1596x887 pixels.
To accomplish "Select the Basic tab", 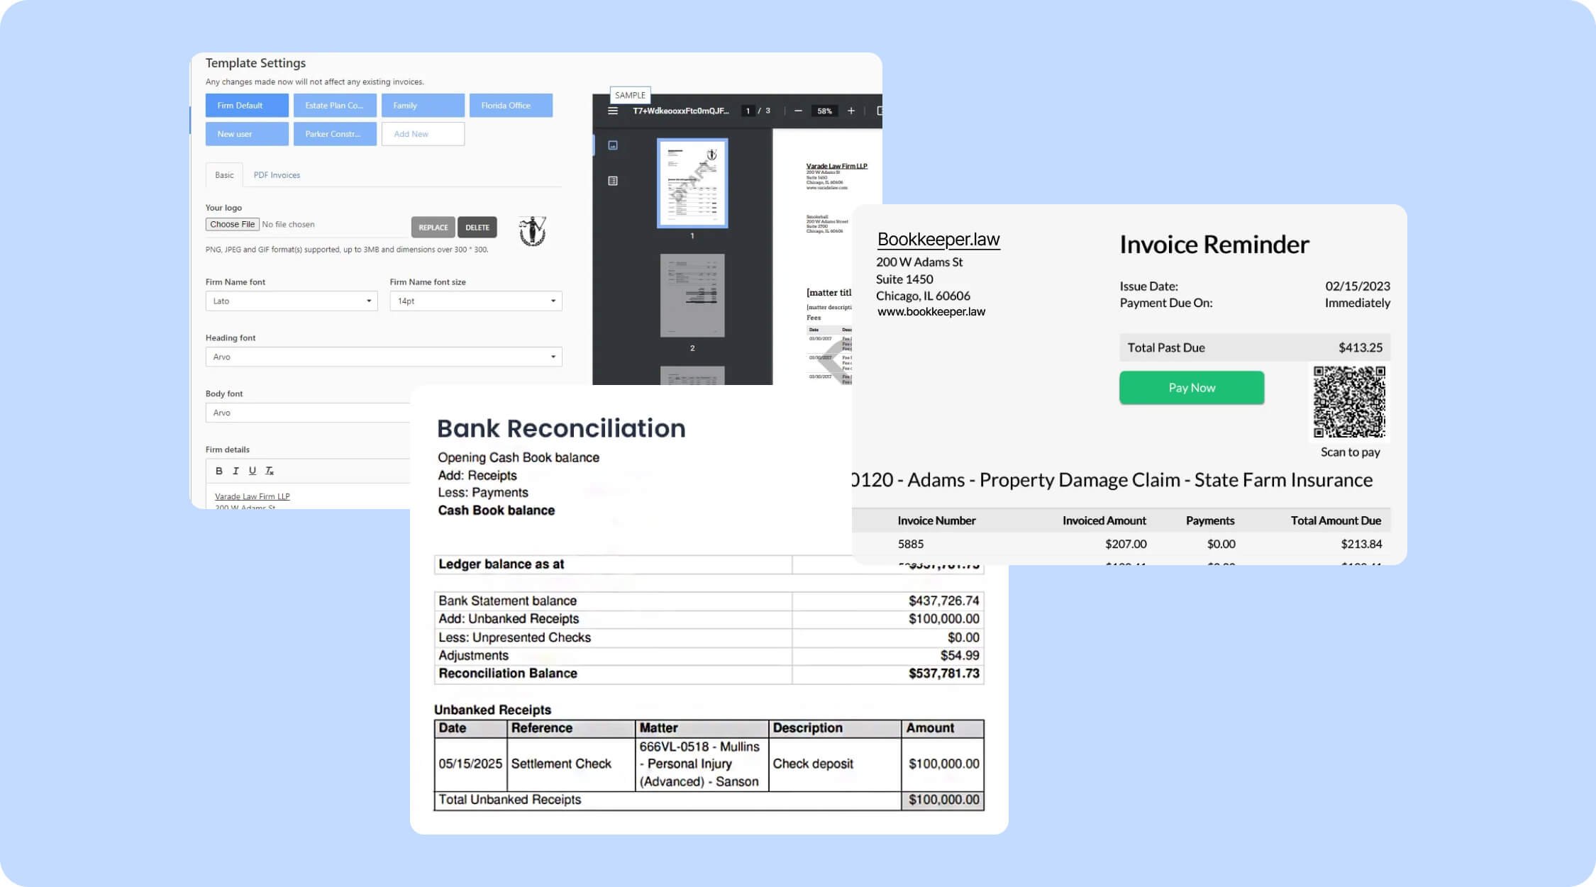I will tap(224, 175).
